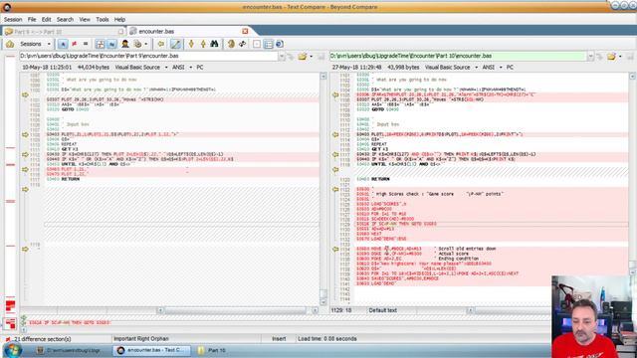637x358 pixels.
Task: Click left gutter arrow at line 1101
Action: [x=25, y=94]
